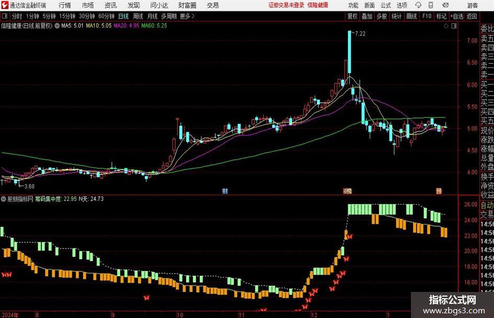Open the 多周期 multi-period view
Viewport: 494px width, 318px height.
[x=169, y=16]
